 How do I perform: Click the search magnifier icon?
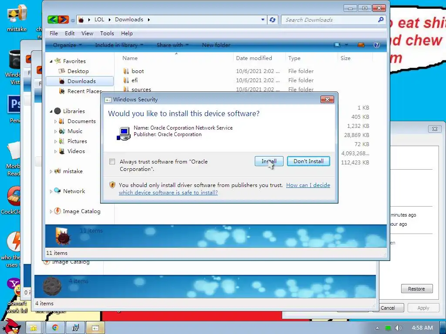point(381,20)
